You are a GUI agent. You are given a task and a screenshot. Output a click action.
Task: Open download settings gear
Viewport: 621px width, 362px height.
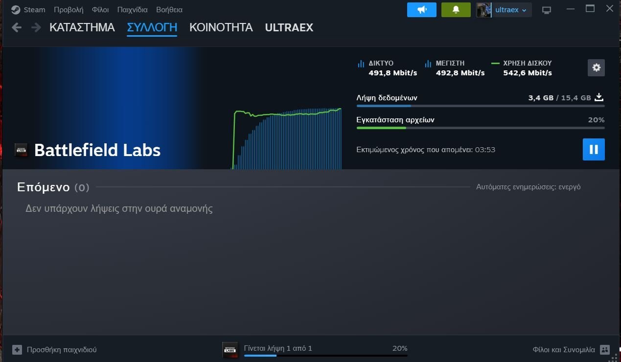tap(596, 68)
